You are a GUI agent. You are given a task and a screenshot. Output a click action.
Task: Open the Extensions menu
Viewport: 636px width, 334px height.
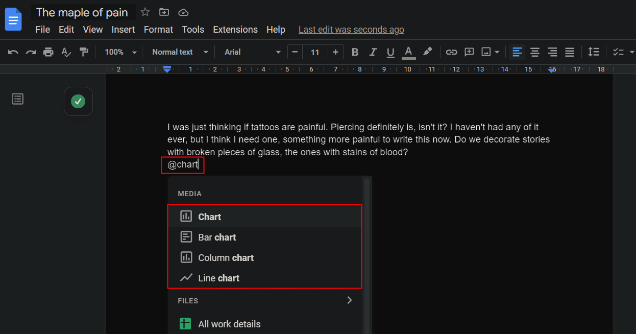[235, 30]
